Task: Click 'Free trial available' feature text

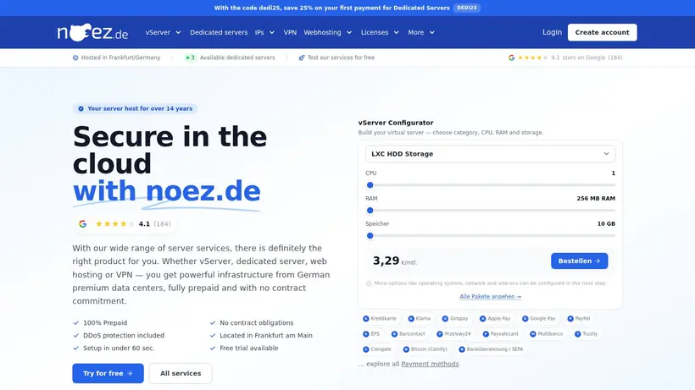Action: [x=249, y=348]
